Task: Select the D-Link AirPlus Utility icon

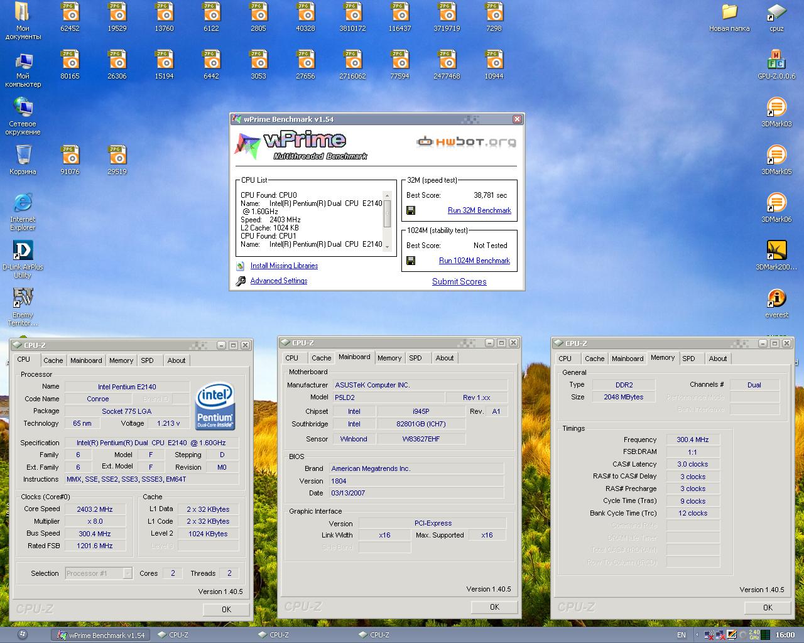Action: 23,259
